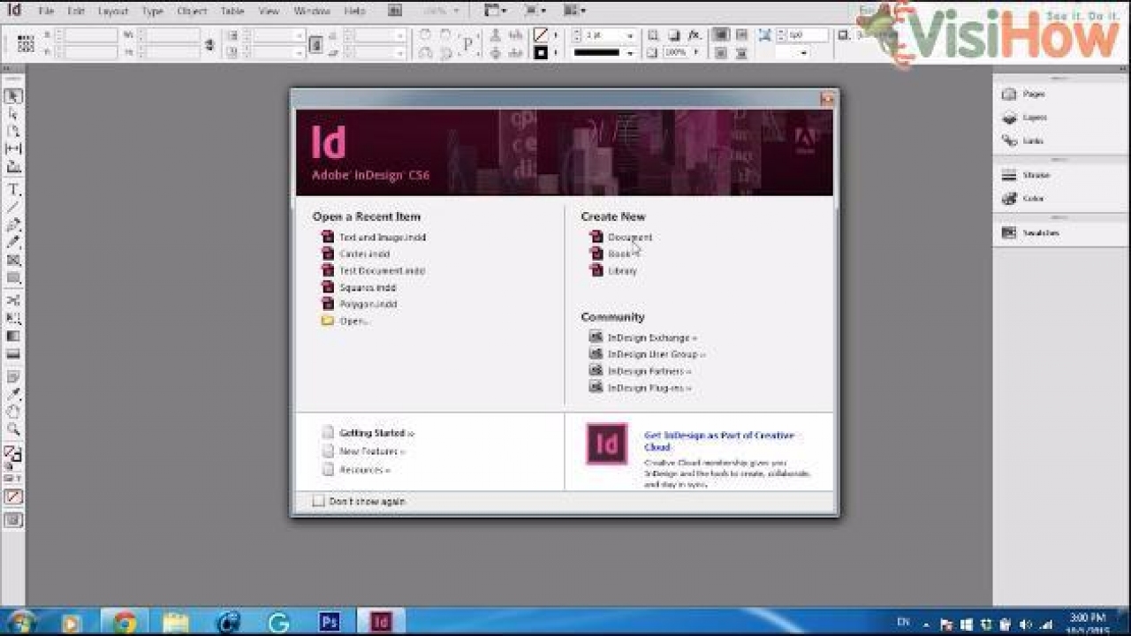Click the drop shadow icon in control bar
This screenshot has height=636, width=1131.
(x=673, y=35)
